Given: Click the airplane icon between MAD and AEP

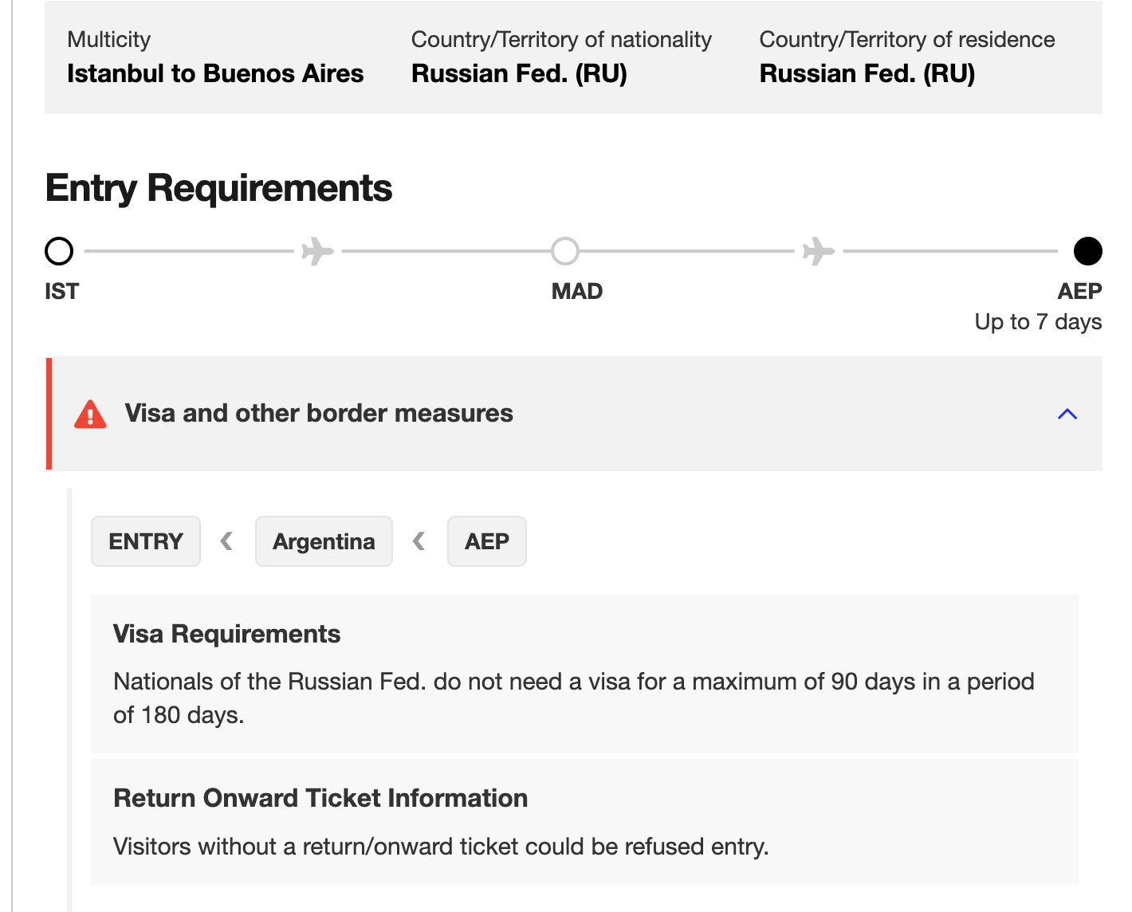Looking at the screenshot, I should pyautogui.click(x=818, y=251).
